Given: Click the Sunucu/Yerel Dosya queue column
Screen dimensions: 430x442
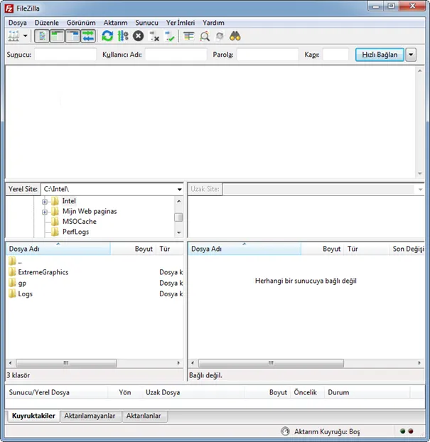Looking at the screenshot, I should pos(56,392).
